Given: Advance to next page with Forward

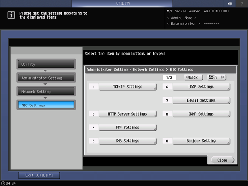Looking at the screenshot, I should (x=217, y=77).
